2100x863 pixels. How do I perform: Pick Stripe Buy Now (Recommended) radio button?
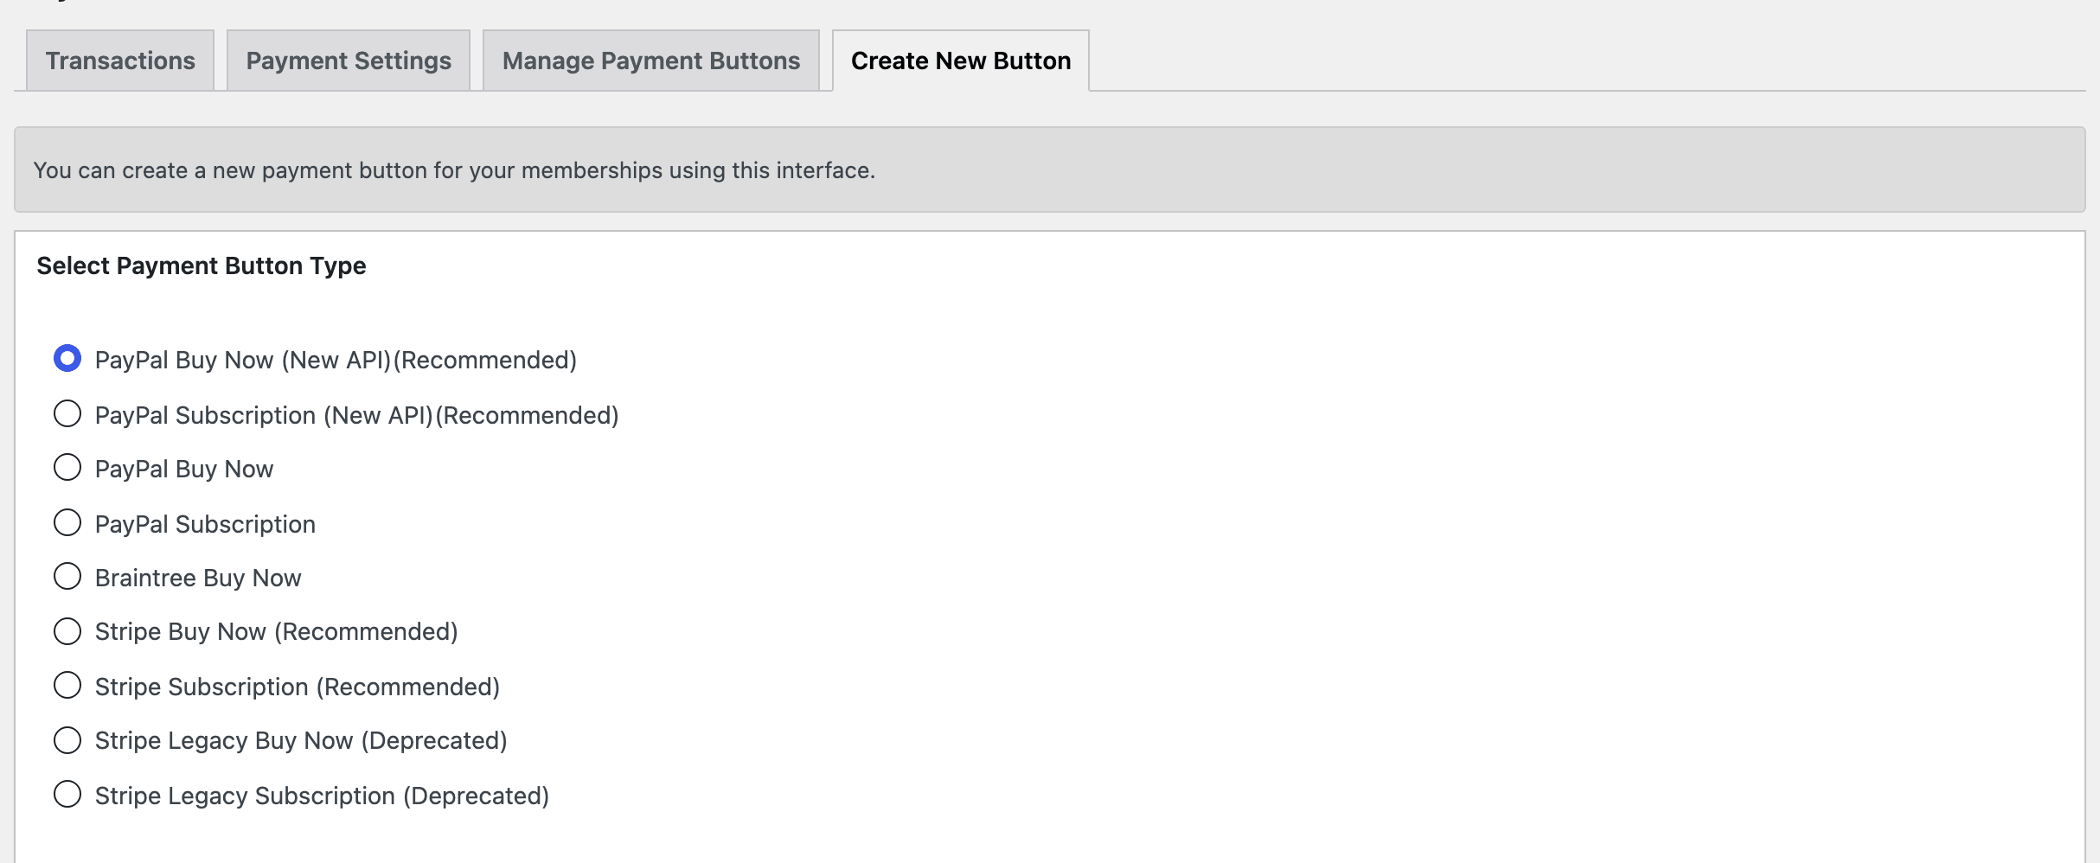point(67,632)
